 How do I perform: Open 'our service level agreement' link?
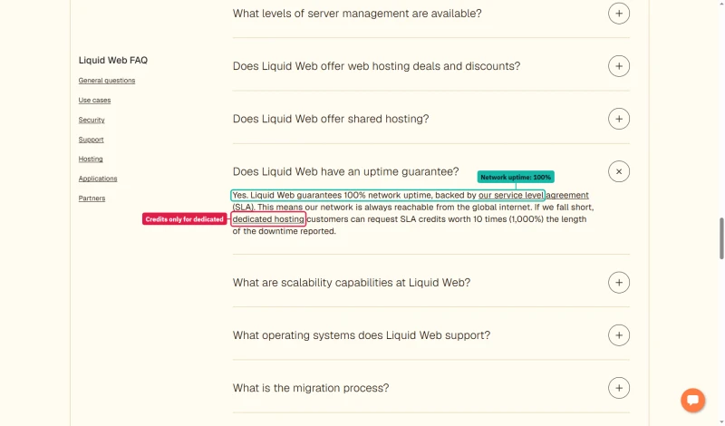click(x=534, y=195)
